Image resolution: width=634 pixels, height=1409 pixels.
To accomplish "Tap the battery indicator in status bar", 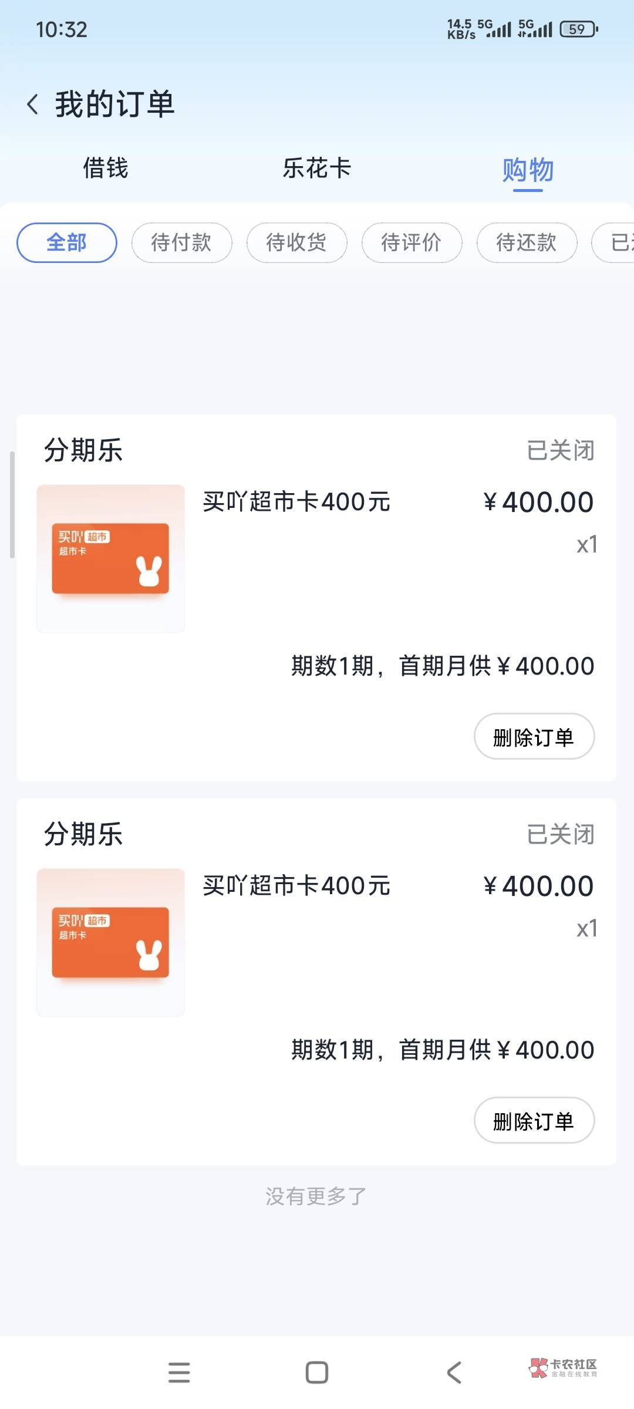I will coord(578,29).
